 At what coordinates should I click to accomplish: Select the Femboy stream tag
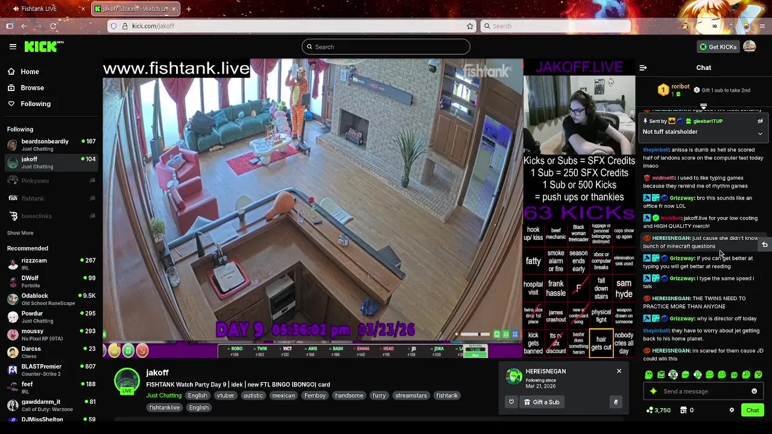pos(315,395)
